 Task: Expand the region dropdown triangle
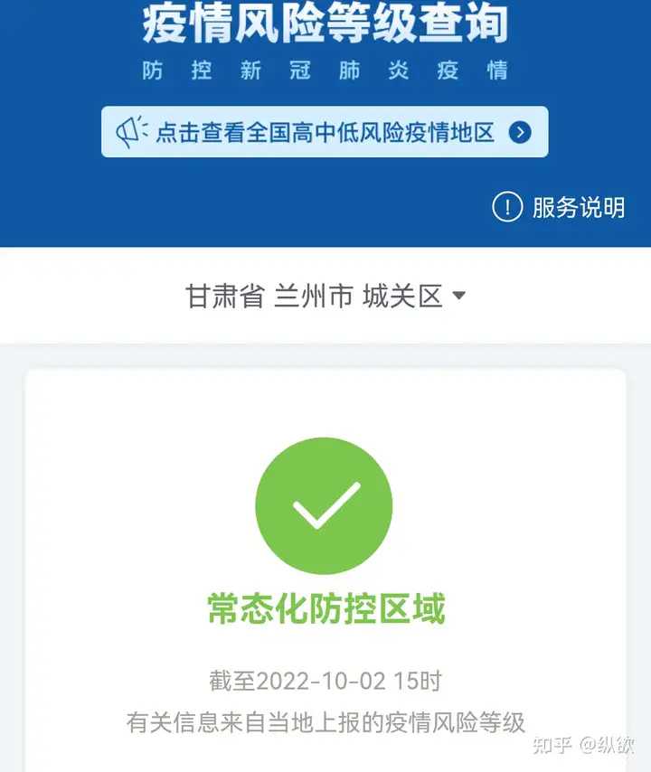pos(459,296)
